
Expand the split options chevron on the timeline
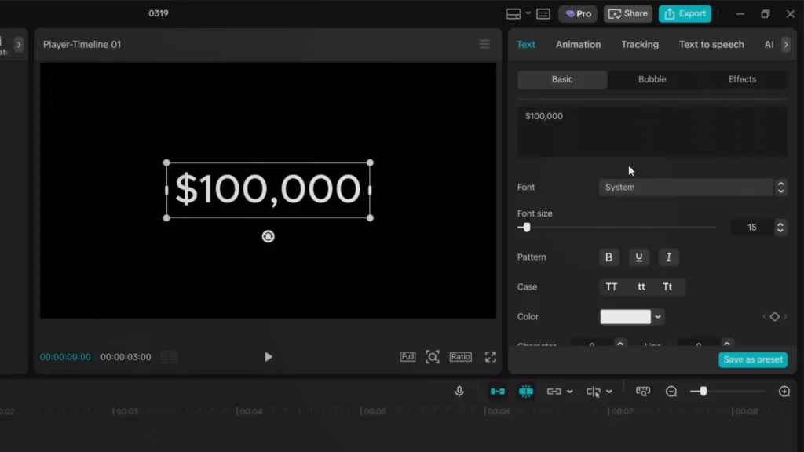pos(609,391)
